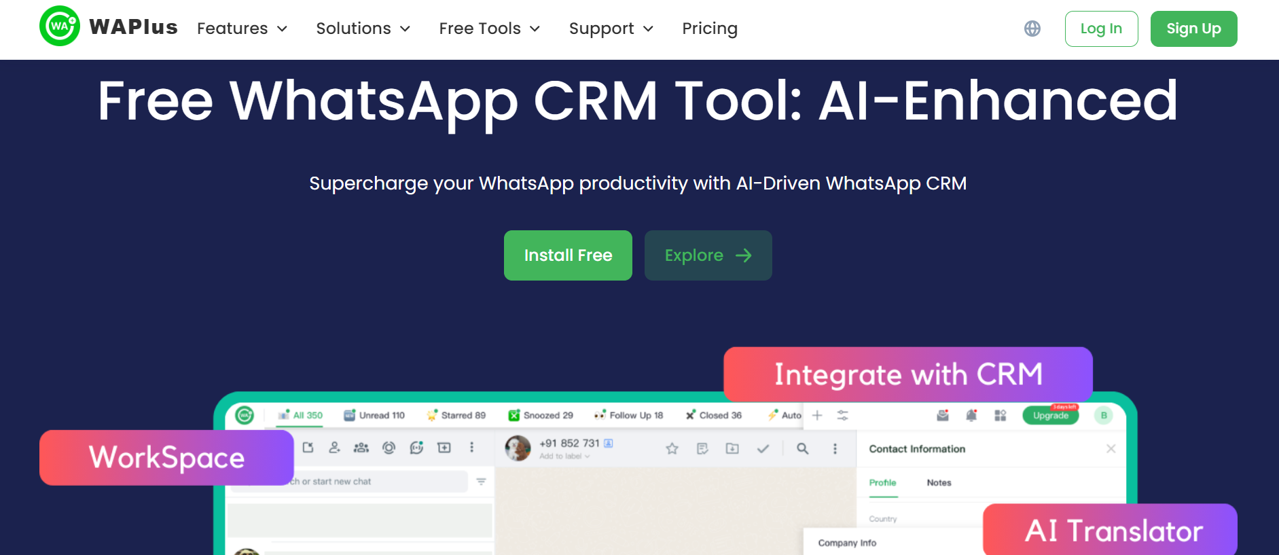1279x555 pixels.
Task: Switch to the Notes tab
Action: [939, 483]
